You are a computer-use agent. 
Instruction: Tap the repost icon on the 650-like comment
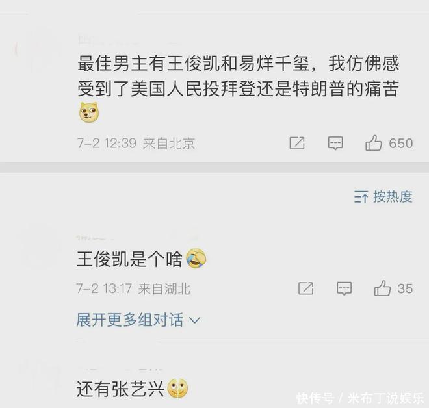click(x=297, y=143)
